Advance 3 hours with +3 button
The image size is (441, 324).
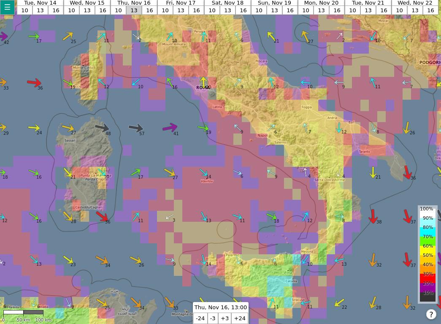(225, 318)
